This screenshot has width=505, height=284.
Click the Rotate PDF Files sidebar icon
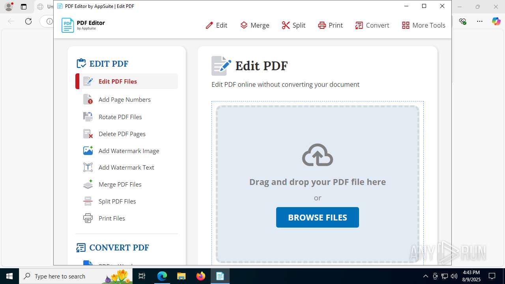pos(88,117)
